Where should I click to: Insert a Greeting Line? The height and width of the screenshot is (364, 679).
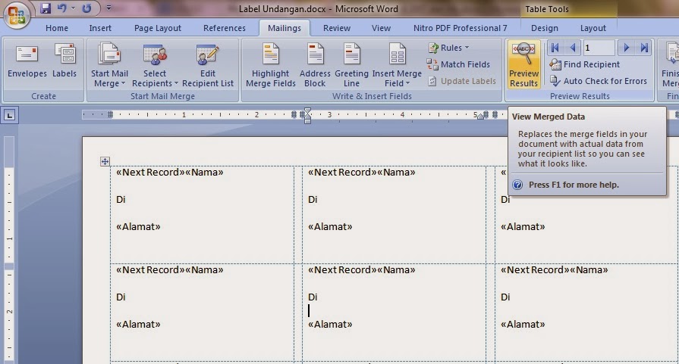tap(351, 65)
